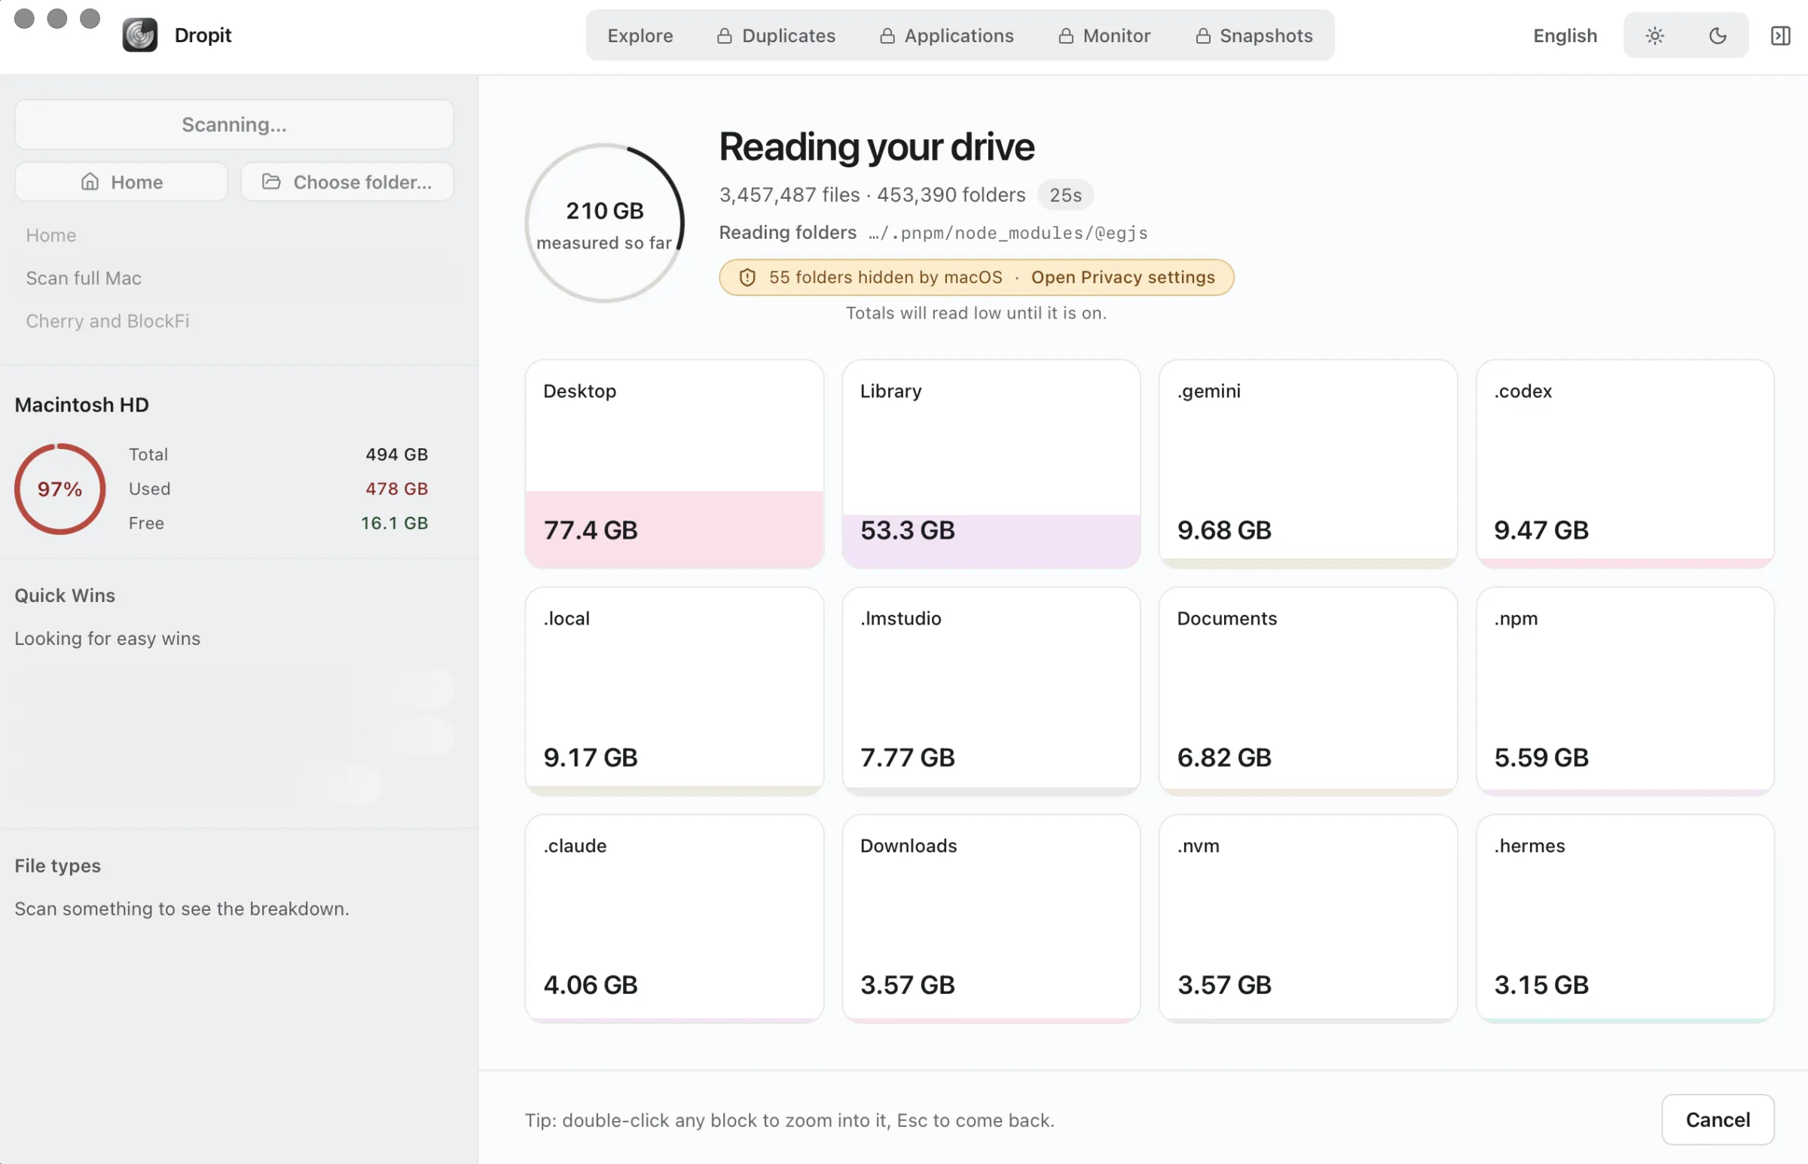Open the Explore tab

point(640,35)
